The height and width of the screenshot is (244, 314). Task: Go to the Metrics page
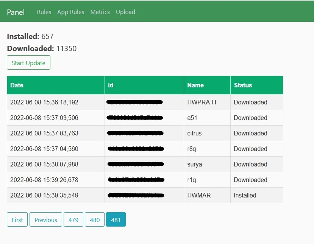(100, 12)
